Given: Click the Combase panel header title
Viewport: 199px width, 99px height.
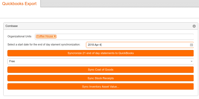Looking at the screenshot, I should coord(11,26).
